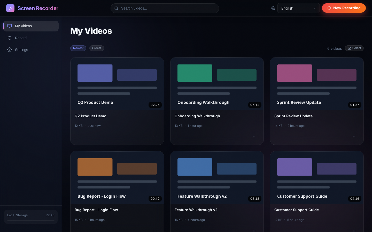This screenshot has width=372, height=232.
Task: Click the '3 hours ago' timestamp
Action: (96, 220)
